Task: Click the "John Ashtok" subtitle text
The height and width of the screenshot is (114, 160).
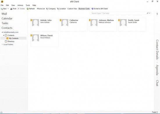Action: 45,23
